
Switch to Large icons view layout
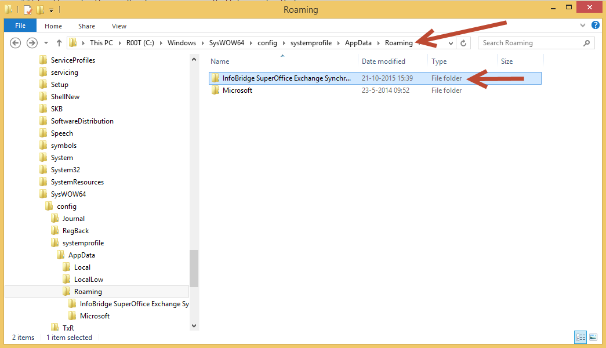593,337
